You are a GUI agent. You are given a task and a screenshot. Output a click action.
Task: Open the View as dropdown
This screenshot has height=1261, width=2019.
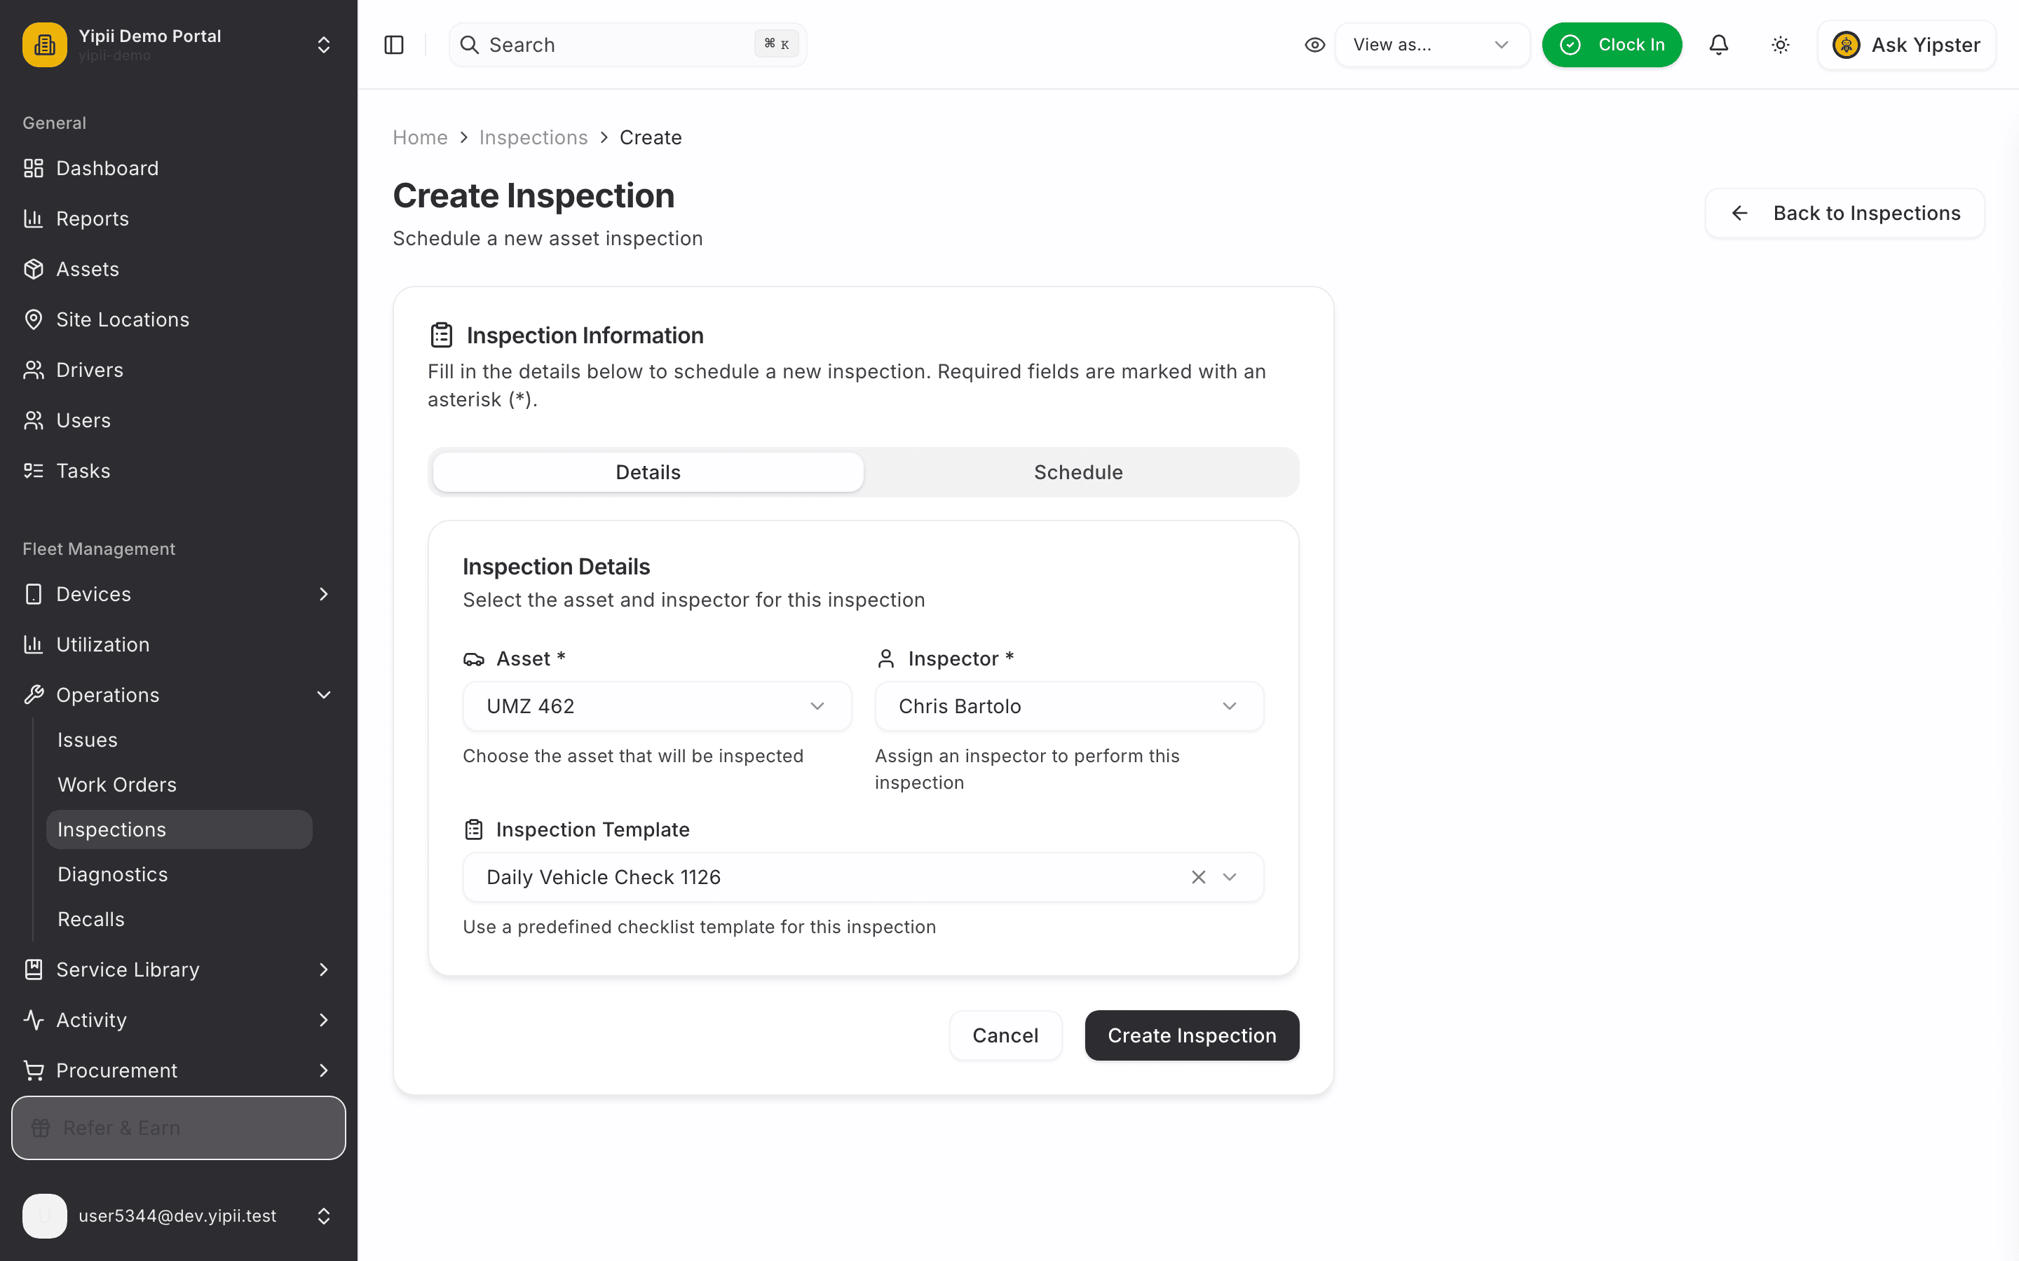(1432, 45)
